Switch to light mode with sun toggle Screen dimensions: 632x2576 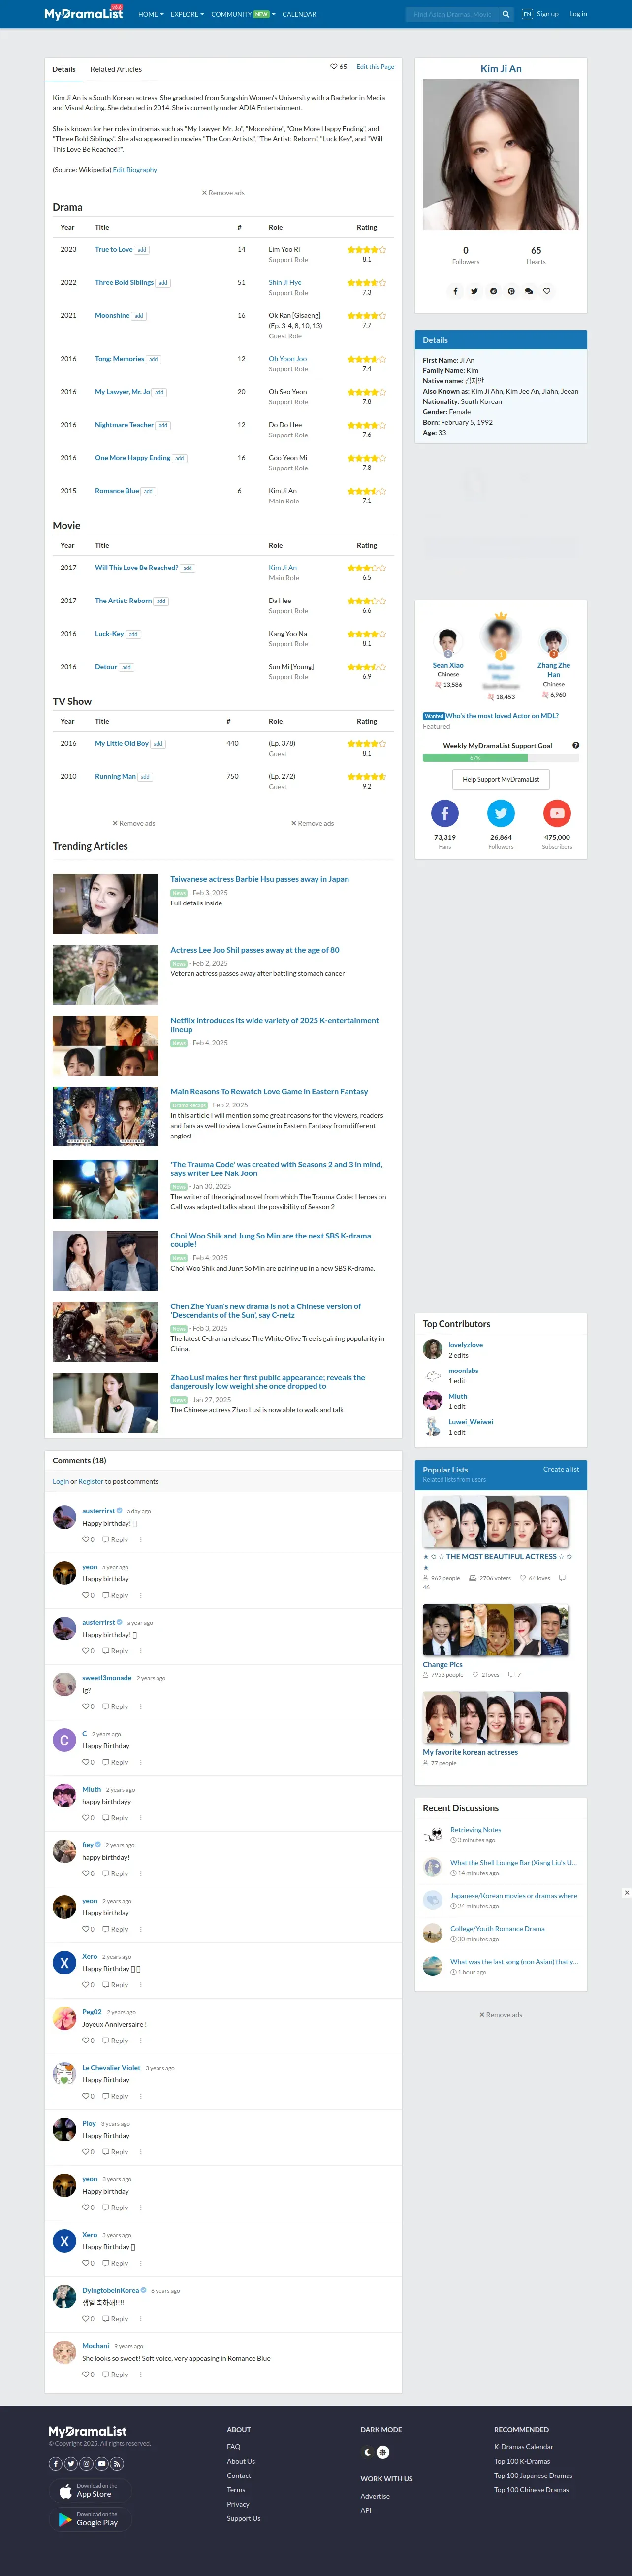pyautogui.click(x=382, y=2452)
